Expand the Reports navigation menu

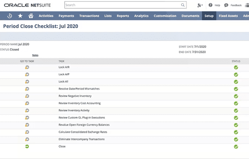(x=122, y=16)
